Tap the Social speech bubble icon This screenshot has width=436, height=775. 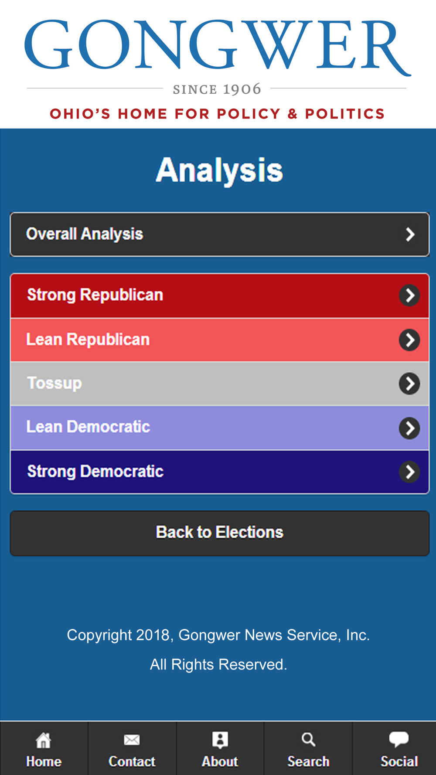coord(399,739)
